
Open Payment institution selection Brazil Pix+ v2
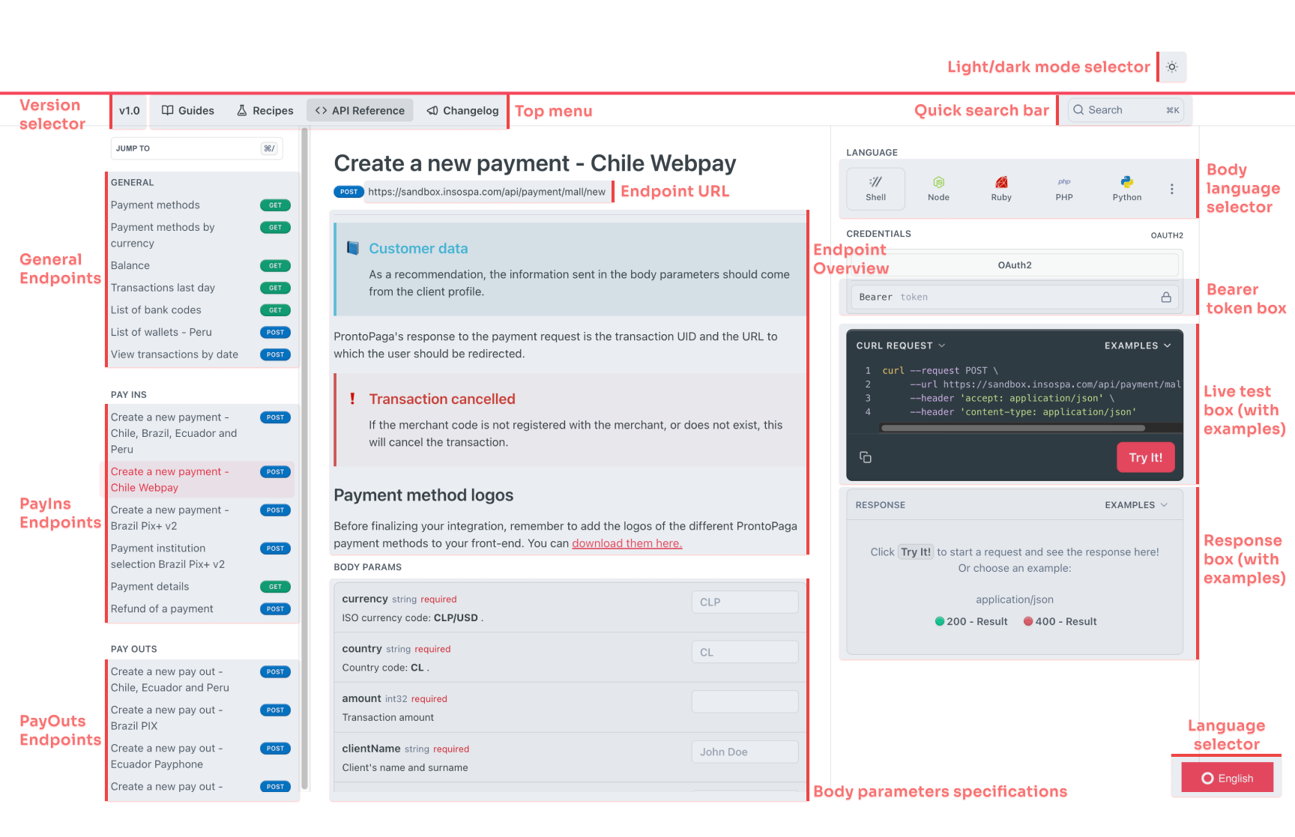point(201,556)
